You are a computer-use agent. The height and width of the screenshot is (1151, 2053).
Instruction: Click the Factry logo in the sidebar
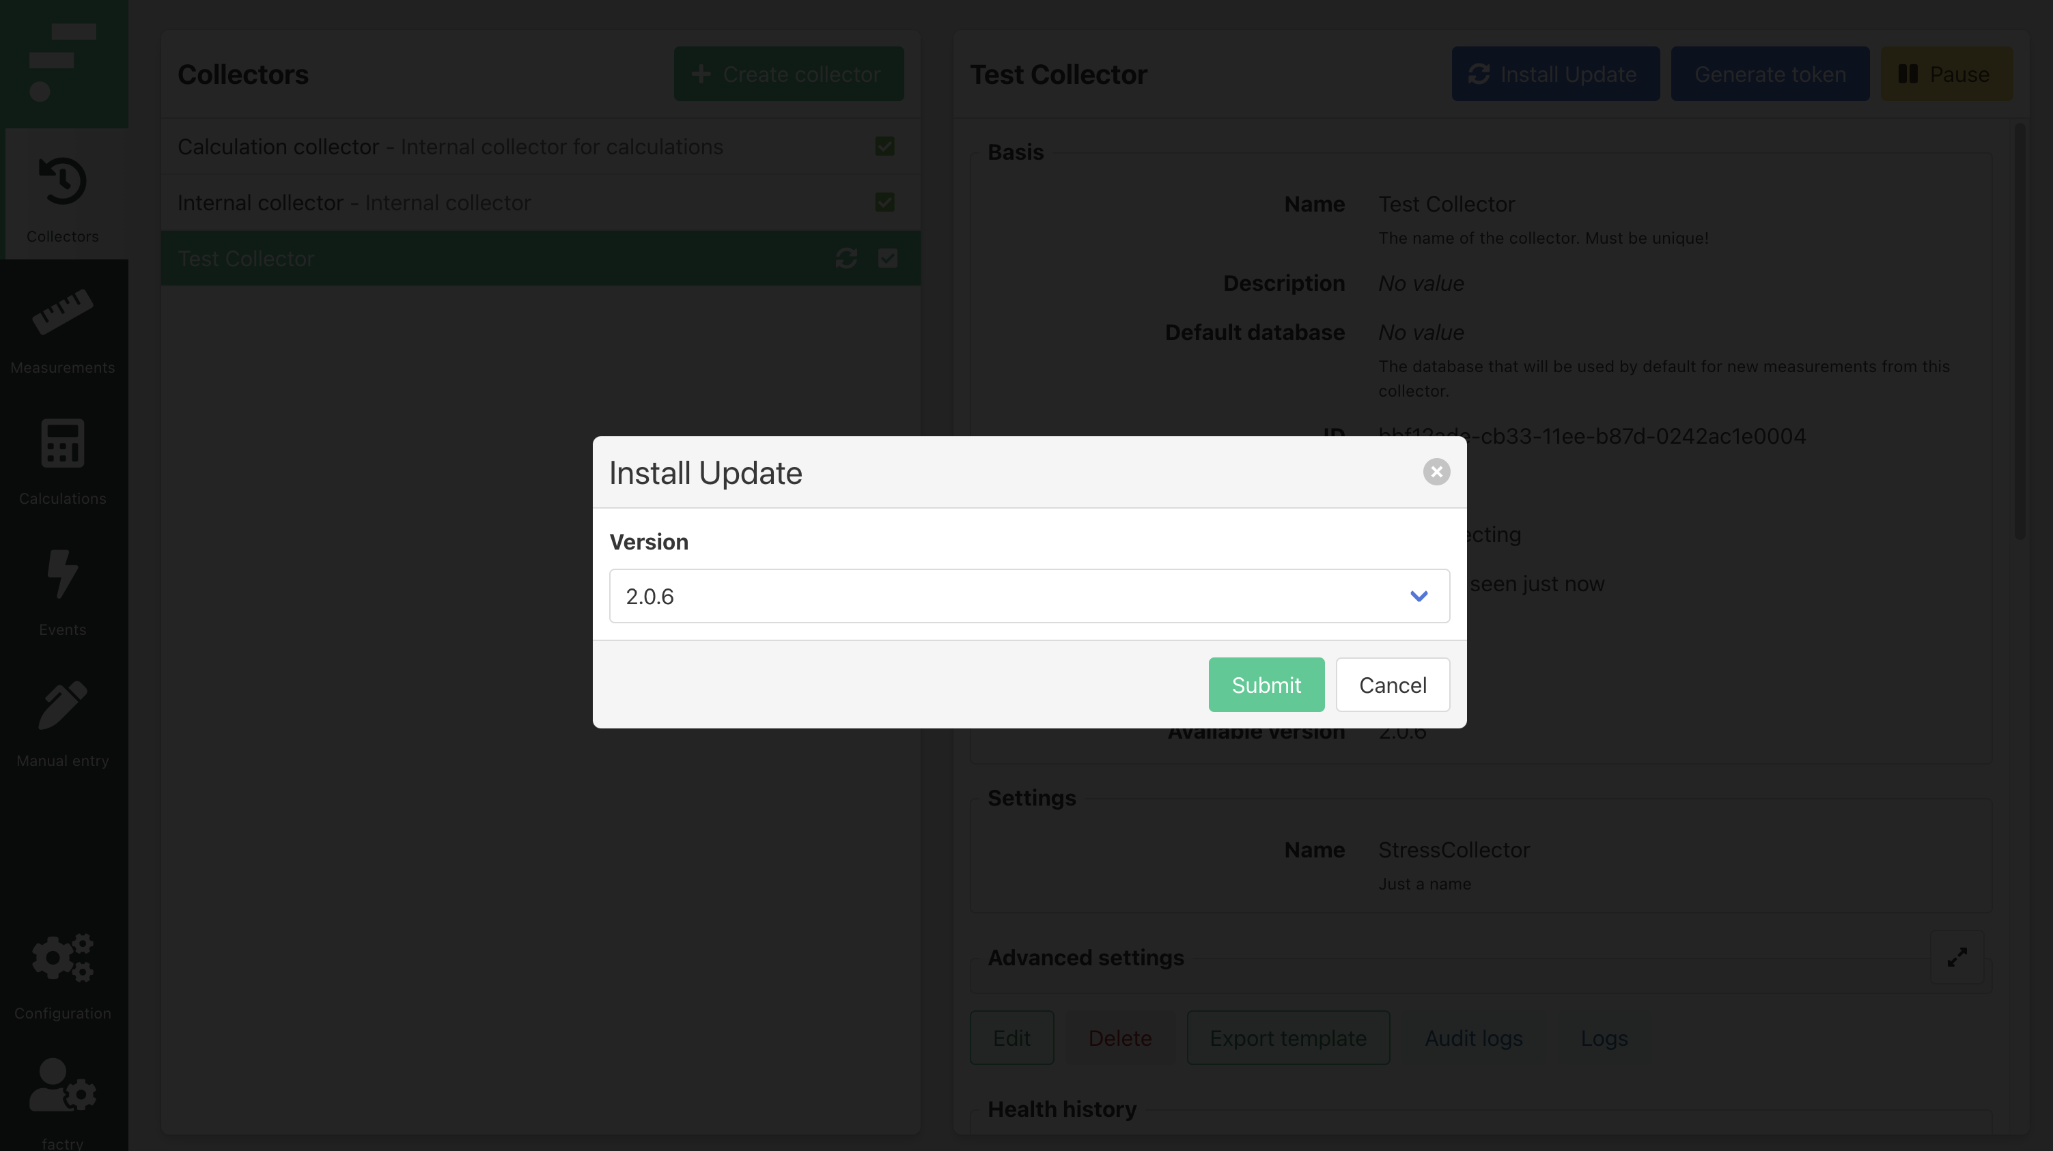63,63
